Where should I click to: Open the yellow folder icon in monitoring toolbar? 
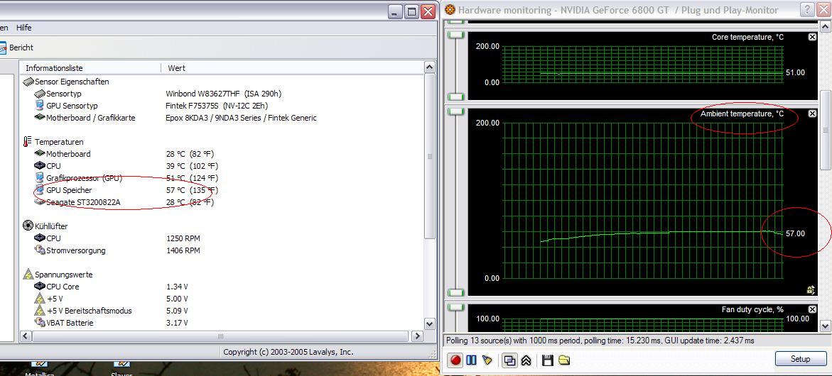click(x=564, y=360)
